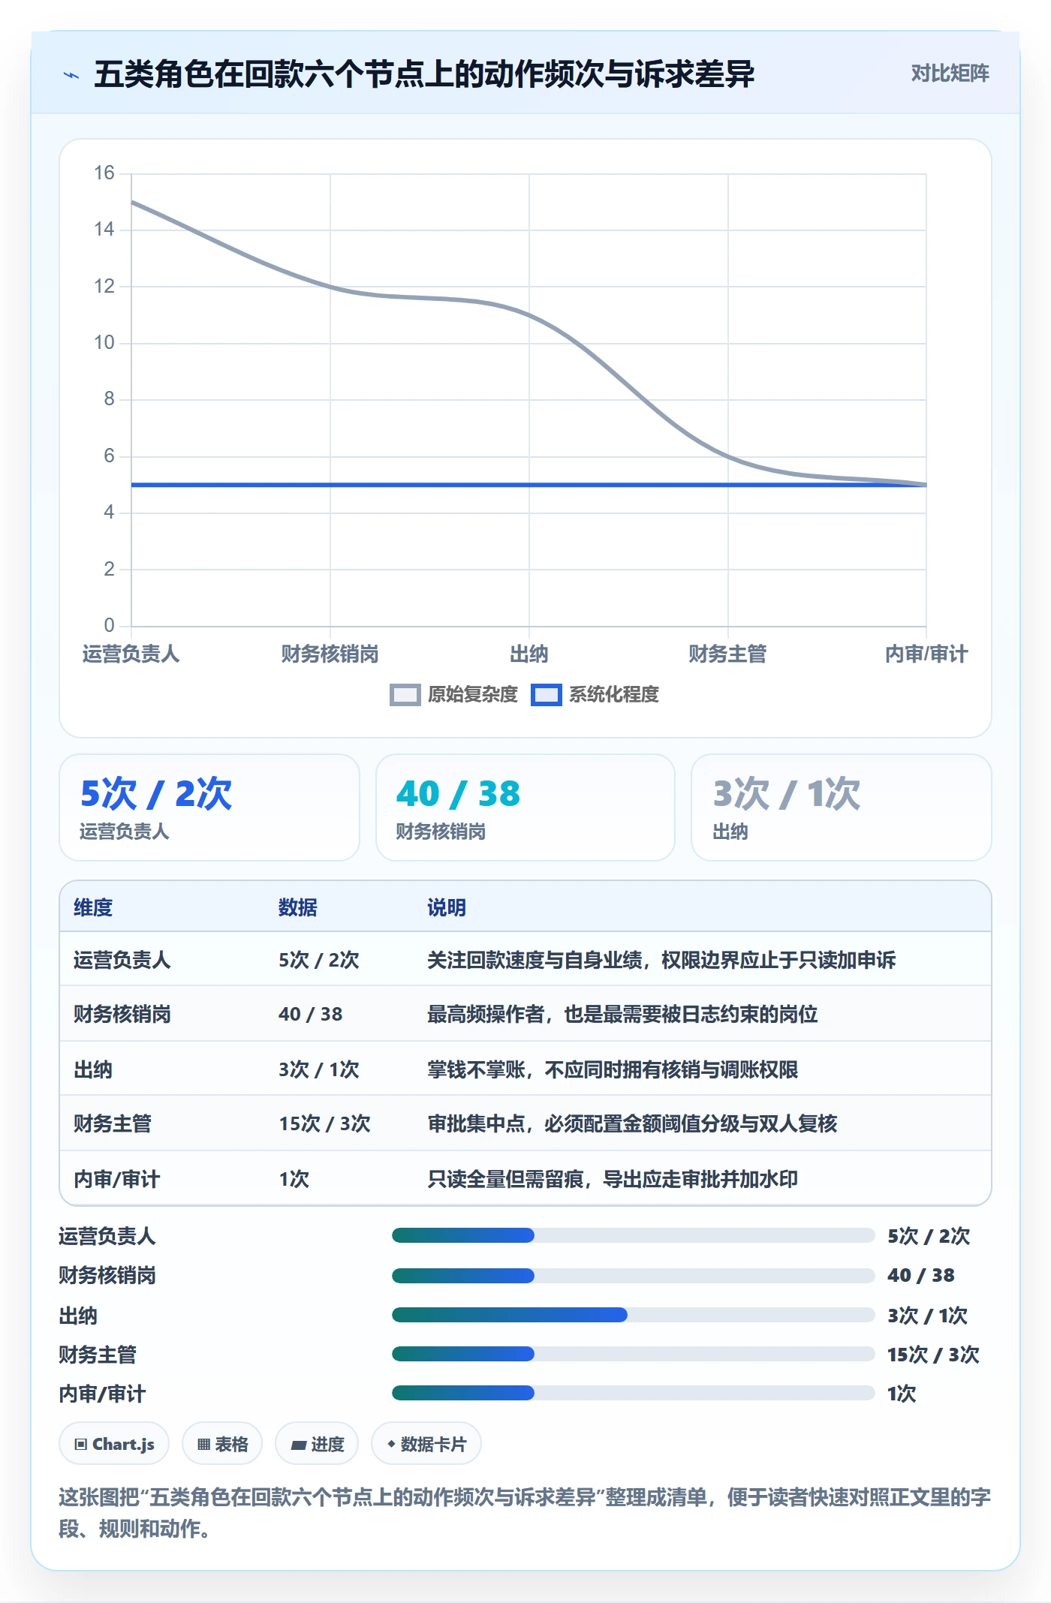The height and width of the screenshot is (1603, 1051).
Task: Click the 财务主管 x-axis label on chart
Action: click(x=727, y=654)
